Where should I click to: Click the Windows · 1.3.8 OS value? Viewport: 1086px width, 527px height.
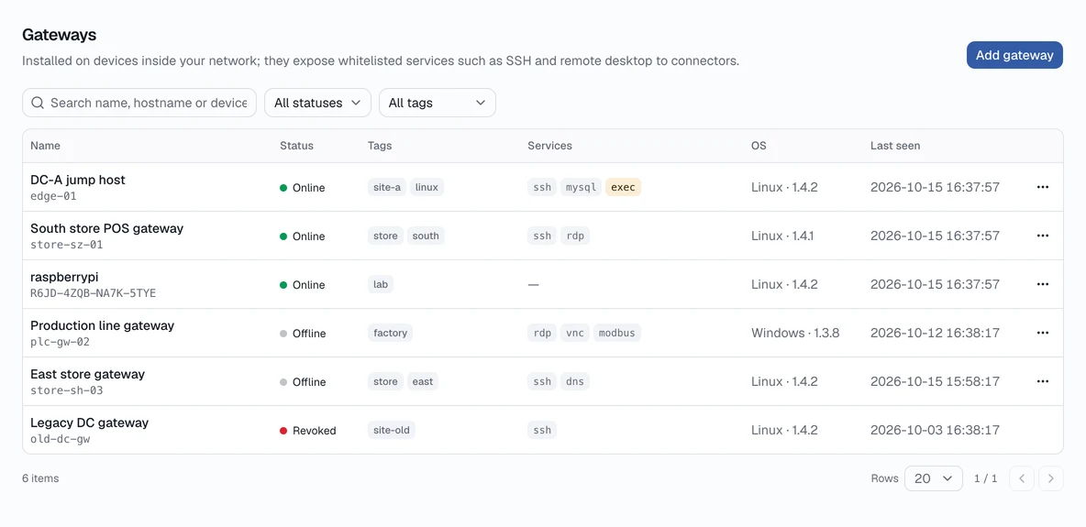coord(795,333)
